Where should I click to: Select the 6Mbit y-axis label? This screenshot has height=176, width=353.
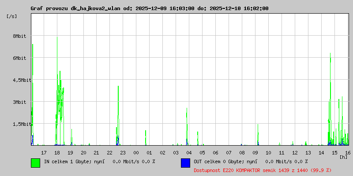pos(19,58)
